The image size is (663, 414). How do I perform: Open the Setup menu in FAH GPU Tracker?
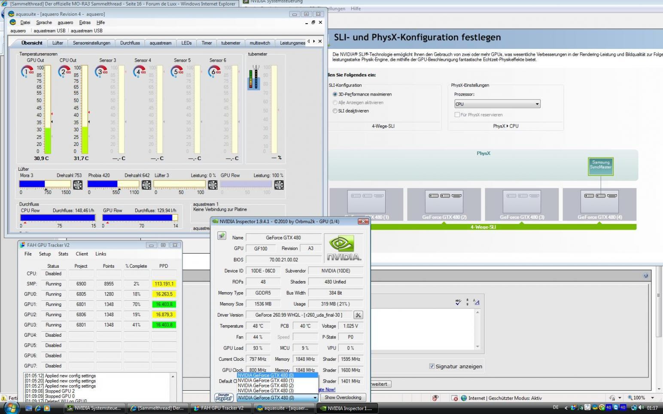click(45, 254)
